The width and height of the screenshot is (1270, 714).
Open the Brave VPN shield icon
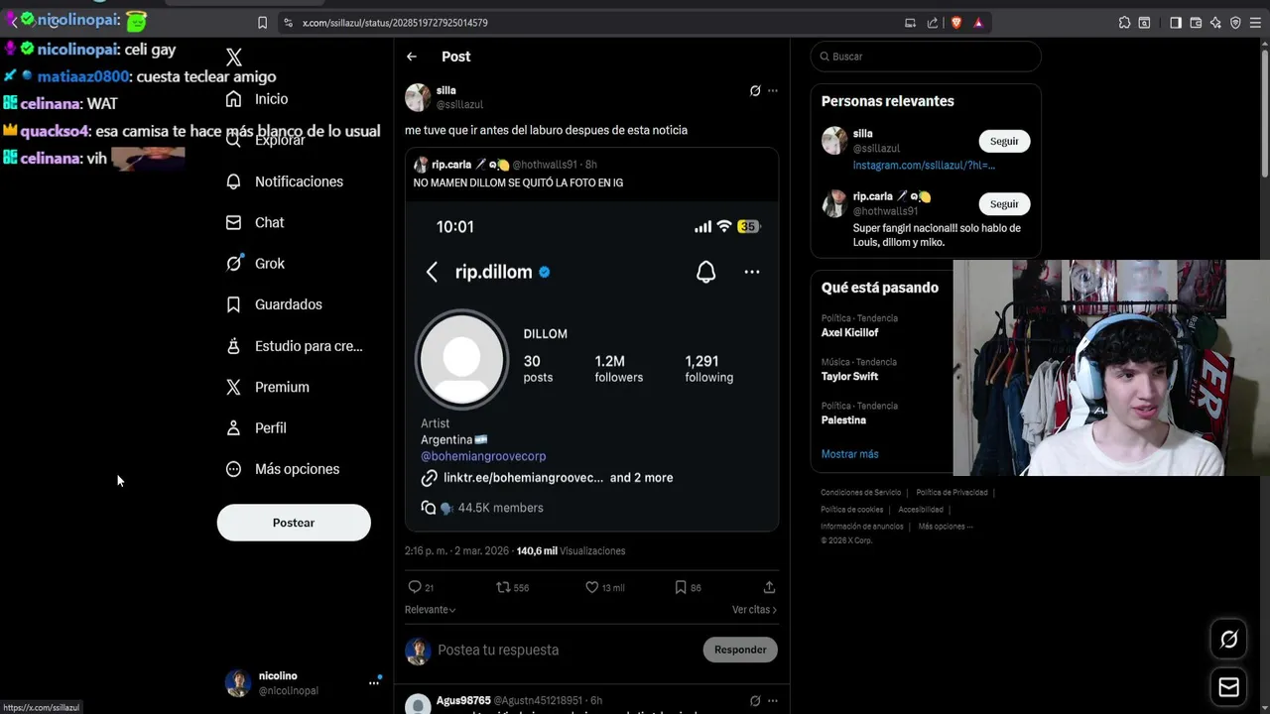click(1235, 23)
